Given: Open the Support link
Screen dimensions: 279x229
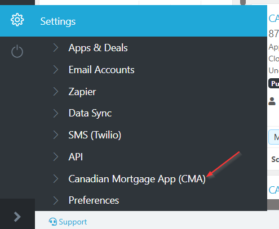Looking at the screenshot, I should [73, 222].
